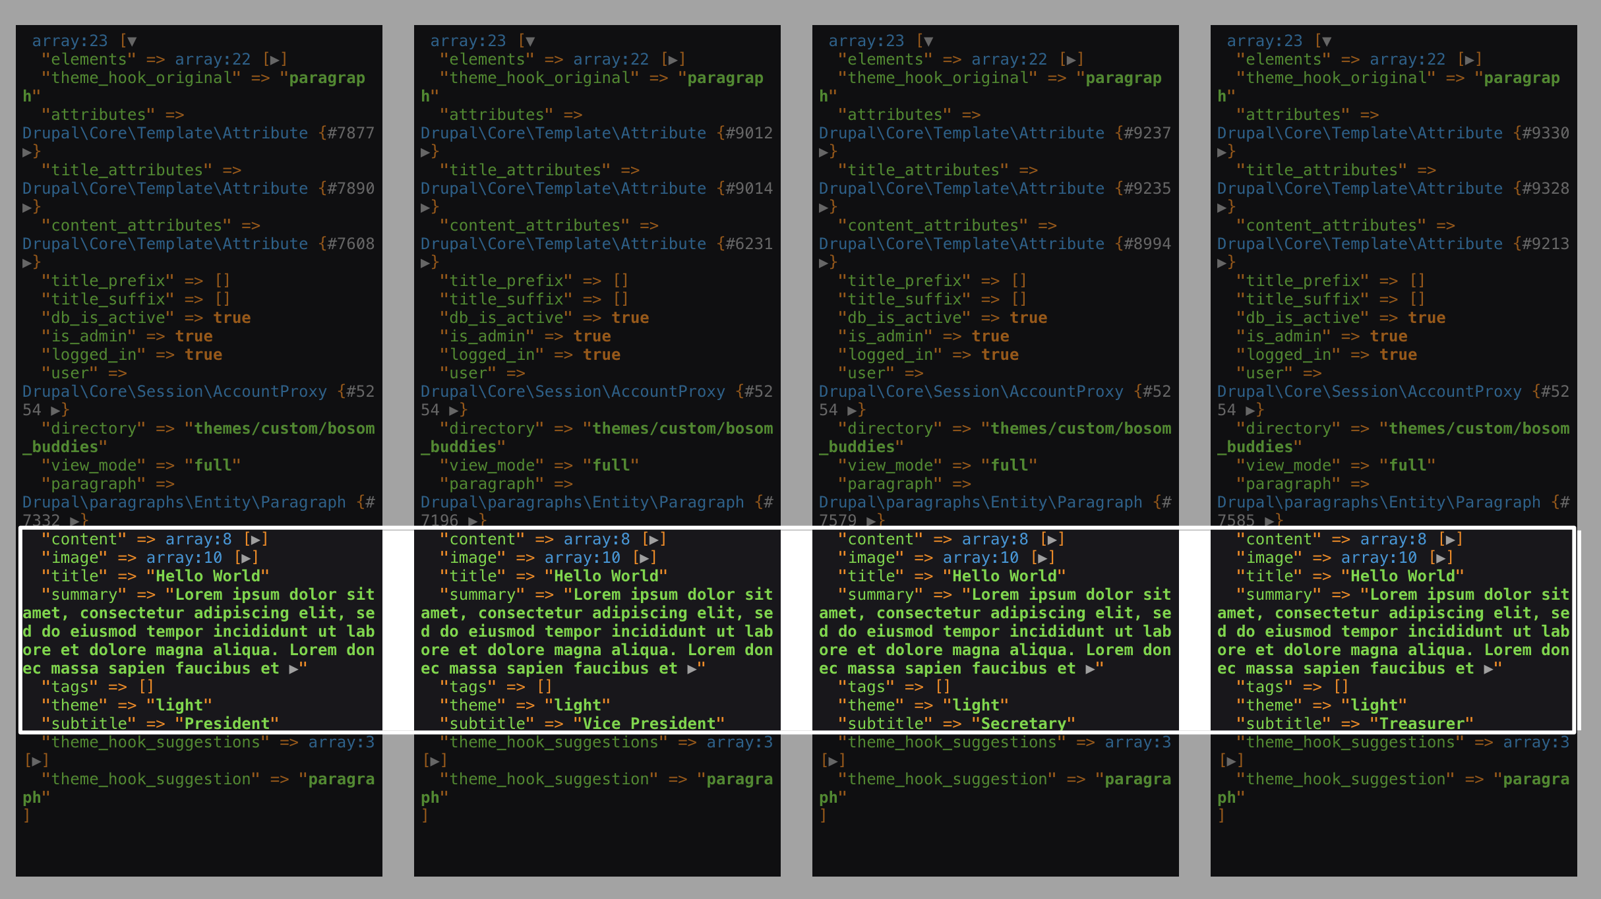
Task: Expand the Attribute object #9014
Action: coord(425,207)
